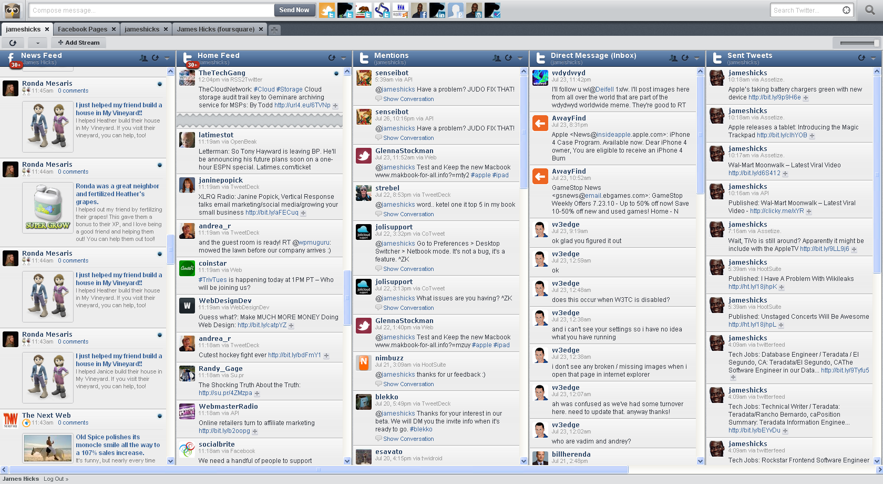
Task: Refresh the Sent Tweets column
Action: pyautogui.click(x=861, y=58)
